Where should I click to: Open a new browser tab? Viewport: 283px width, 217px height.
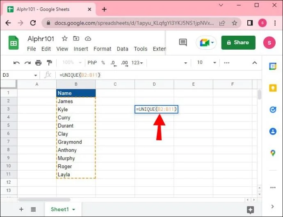[x=104, y=9]
